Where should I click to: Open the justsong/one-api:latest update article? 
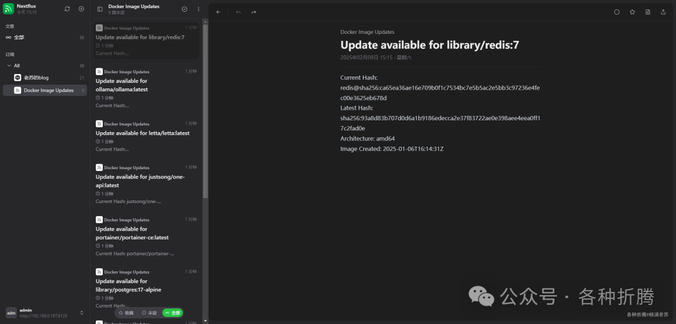(x=146, y=184)
